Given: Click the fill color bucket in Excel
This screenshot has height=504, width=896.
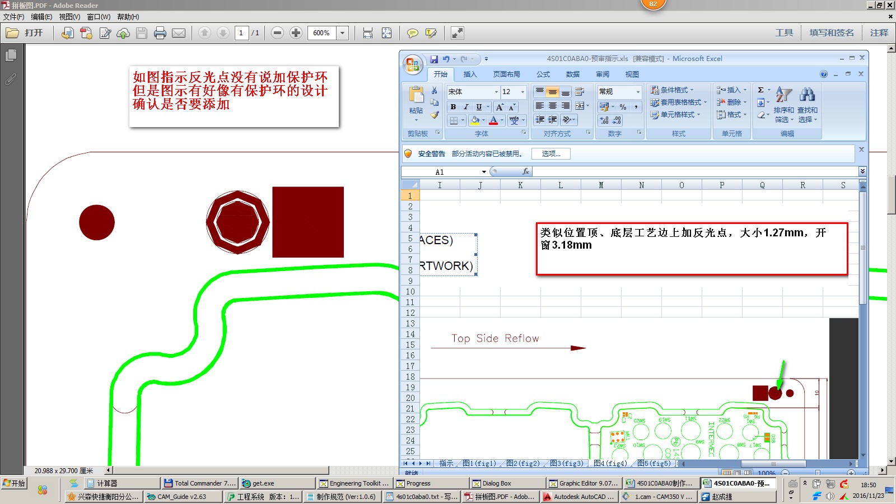Looking at the screenshot, I should pos(475,120).
